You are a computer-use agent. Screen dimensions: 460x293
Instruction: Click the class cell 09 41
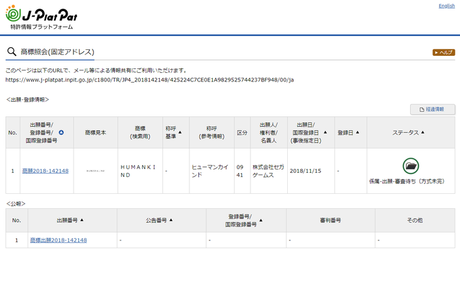point(242,171)
